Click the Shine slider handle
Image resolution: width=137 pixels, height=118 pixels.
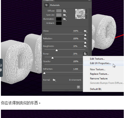click(x=85, y=35)
